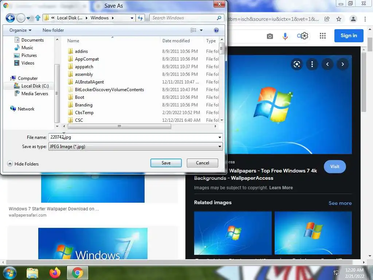The height and width of the screenshot is (280, 373).
Task: Open the Save as type dropdown
Action: tap(136, 147)
